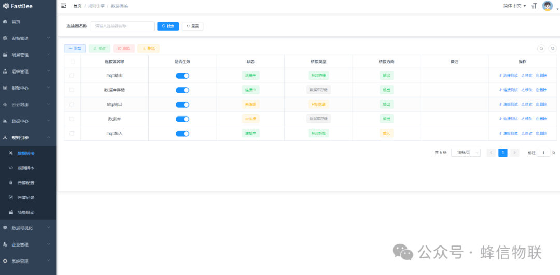Click the 告警记录 edit icon in the submenu
The width and height of the screenshot is (560, 275).
11,197
